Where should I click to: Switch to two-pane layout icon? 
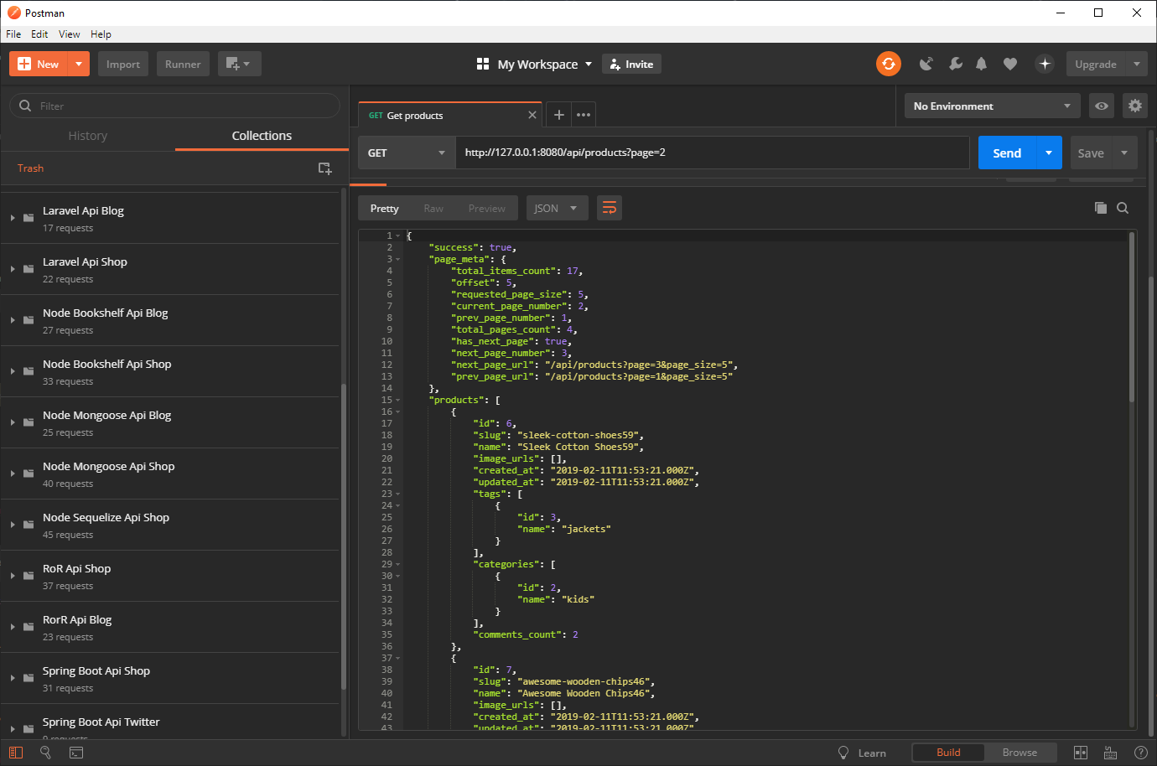(x=1081, y=753)
